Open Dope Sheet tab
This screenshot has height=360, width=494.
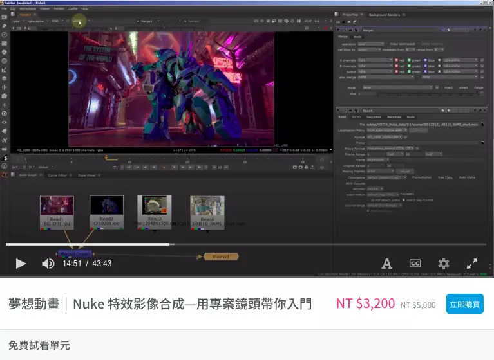87,175
